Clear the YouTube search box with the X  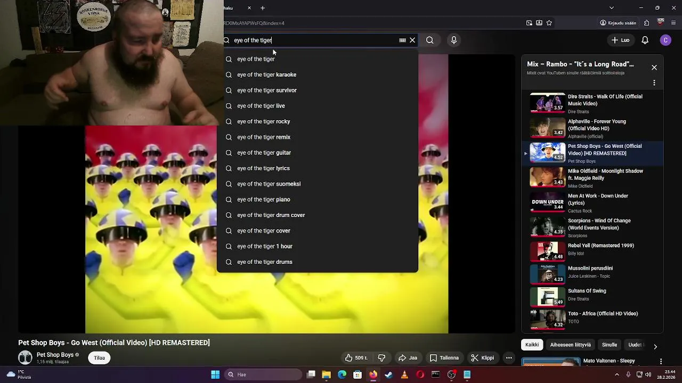(412, 40)
